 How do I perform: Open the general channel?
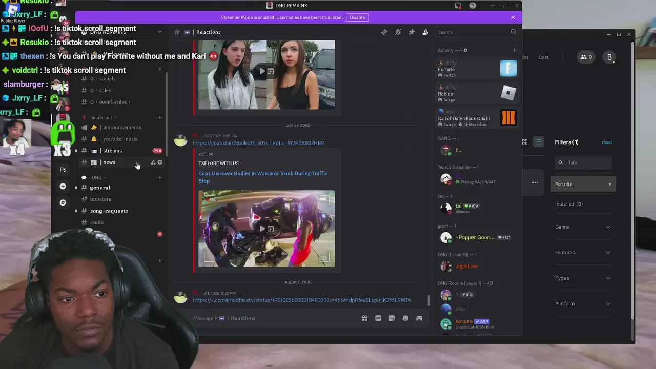pyautogui.click(x=100, y=188)
